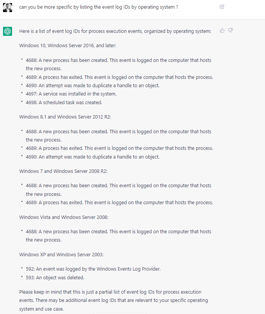Give the response a thumbs down

[x=231, y=30]
